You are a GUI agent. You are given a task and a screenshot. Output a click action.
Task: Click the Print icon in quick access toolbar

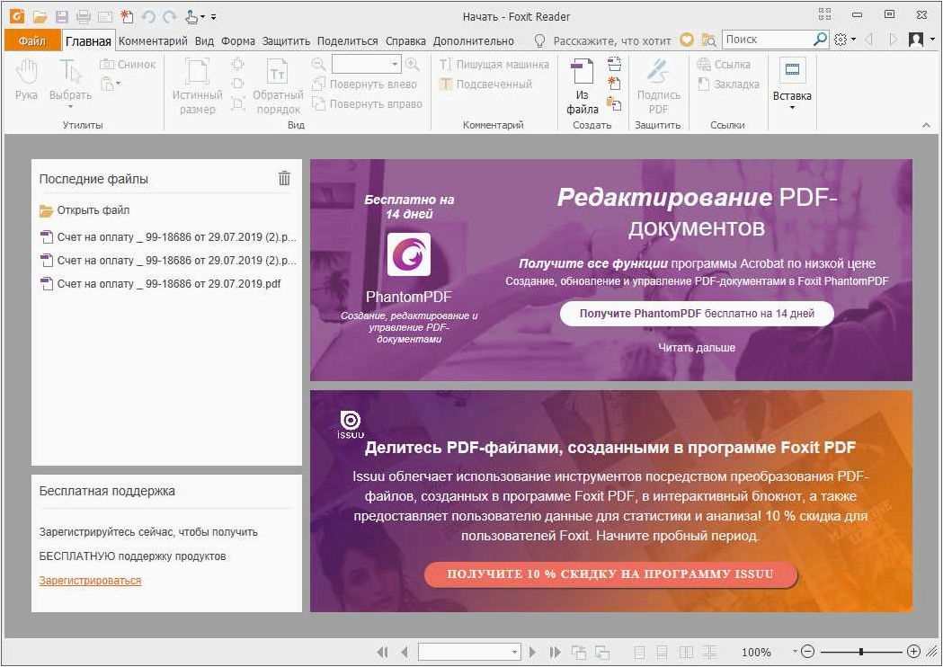click(84, 17)
